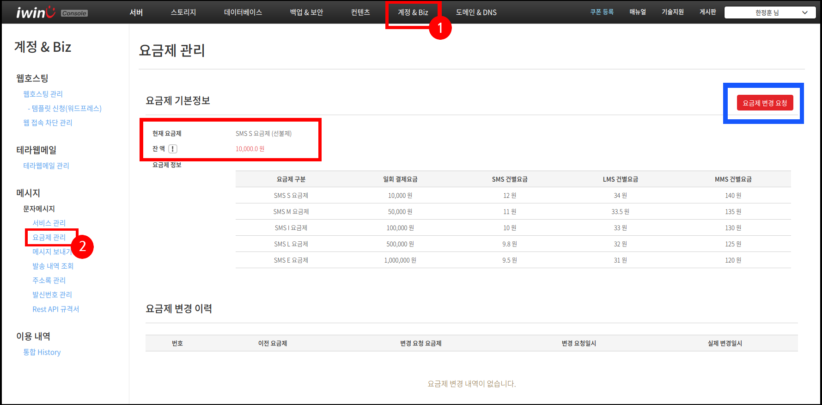The image size is (822, 405).
Task: Open the 컨텐츠 menu
Action: [360, 12]
